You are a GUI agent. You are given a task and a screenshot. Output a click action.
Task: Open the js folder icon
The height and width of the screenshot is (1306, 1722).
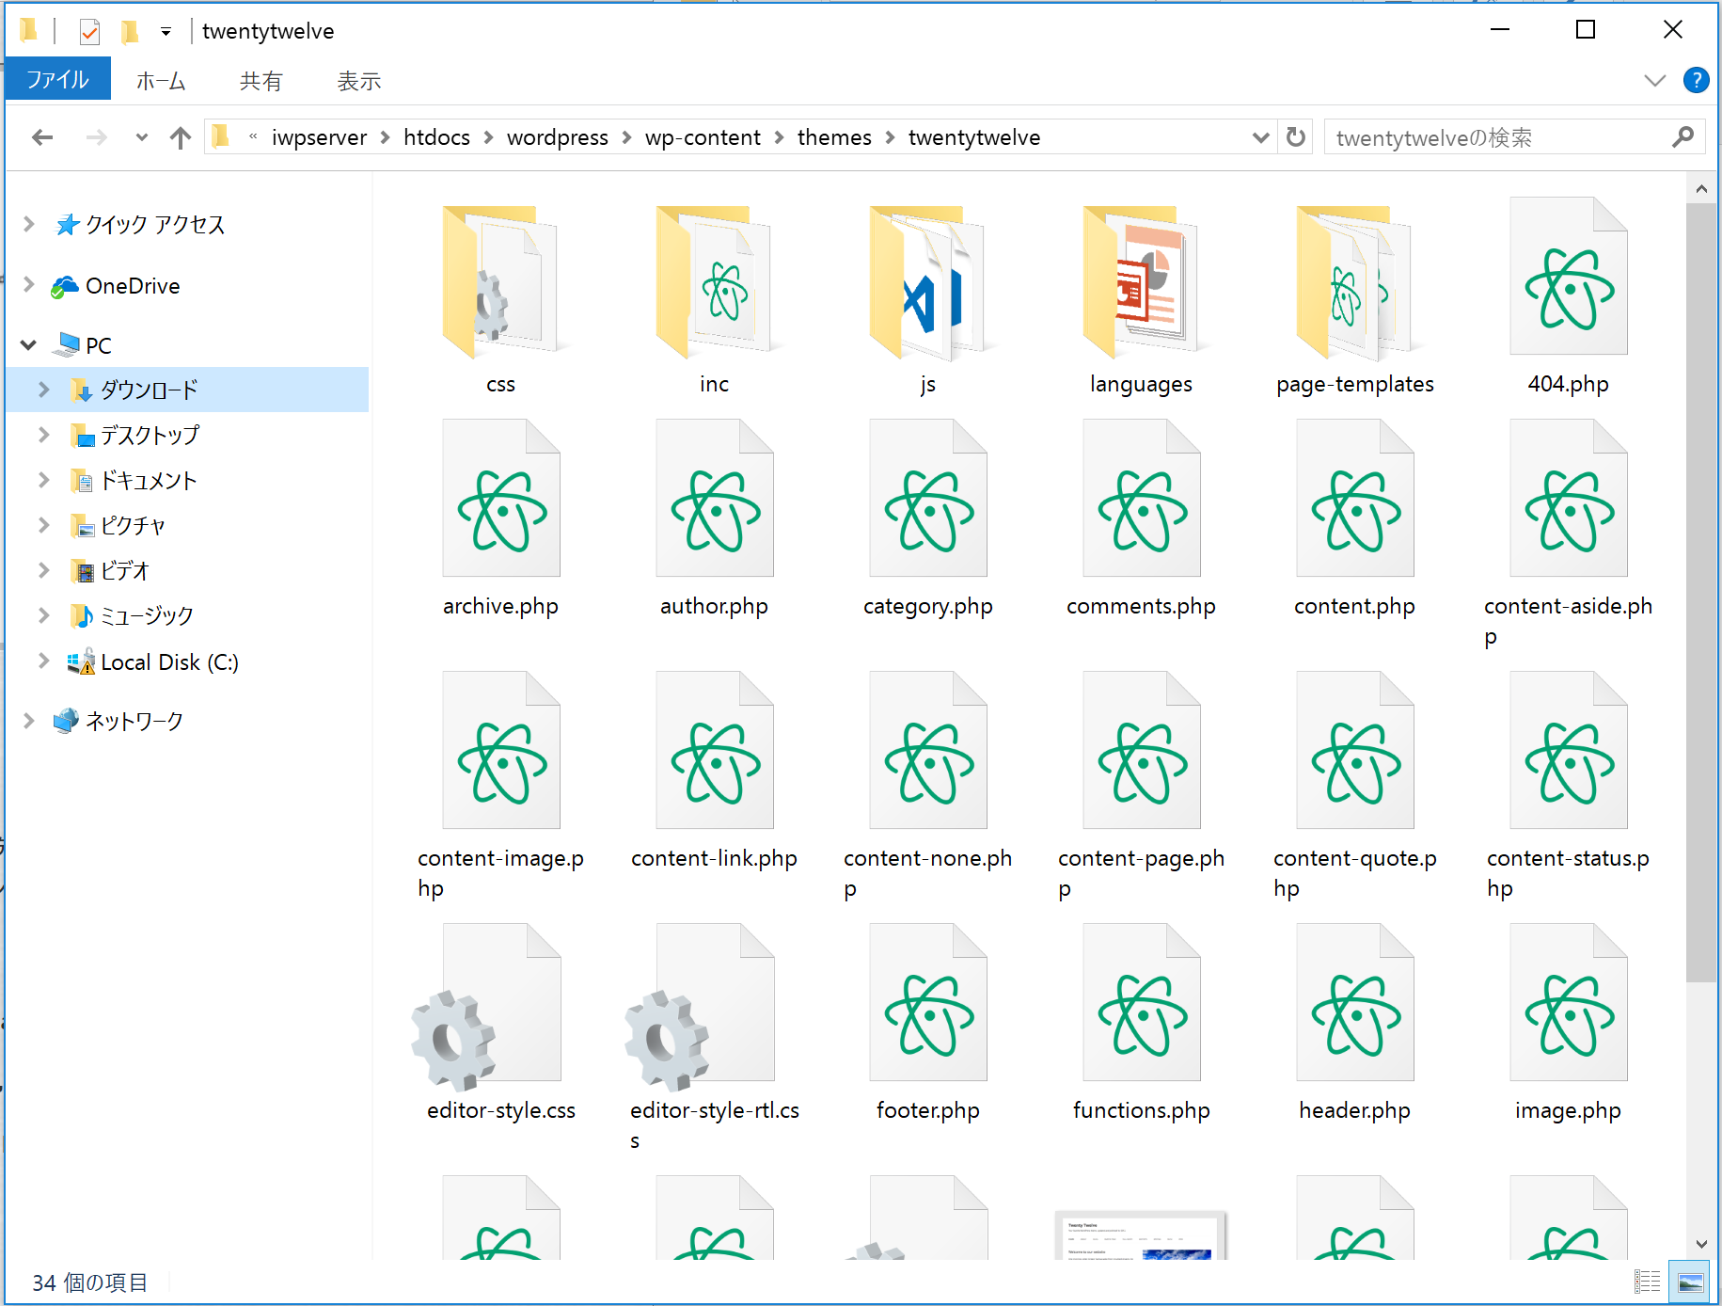pyautogui.click(x=927, y=282)
